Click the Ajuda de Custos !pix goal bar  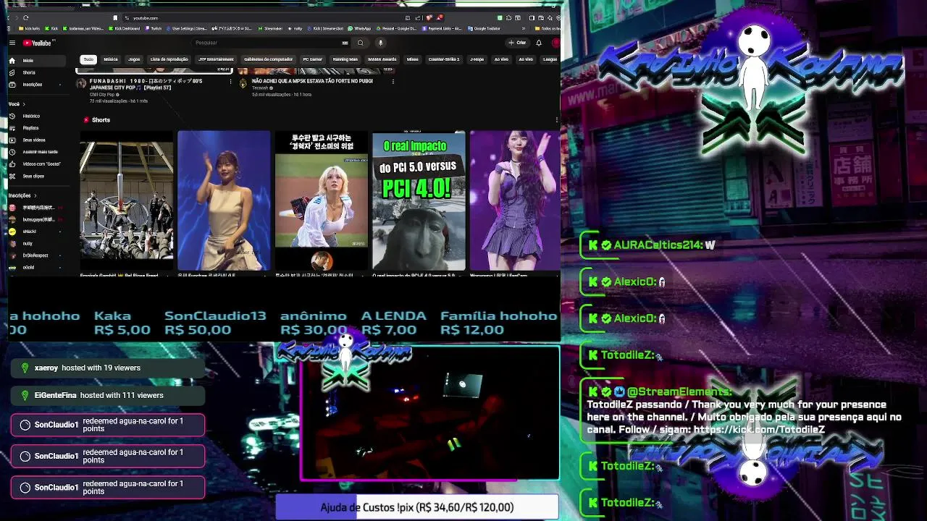coord(416,507)
